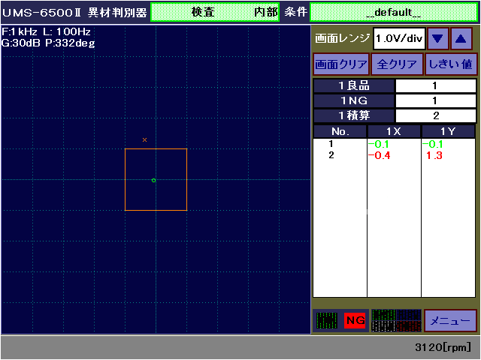Screen dimensions: 481x360
Task: Click the 1Y column header
Action: (x=448, y=131)
